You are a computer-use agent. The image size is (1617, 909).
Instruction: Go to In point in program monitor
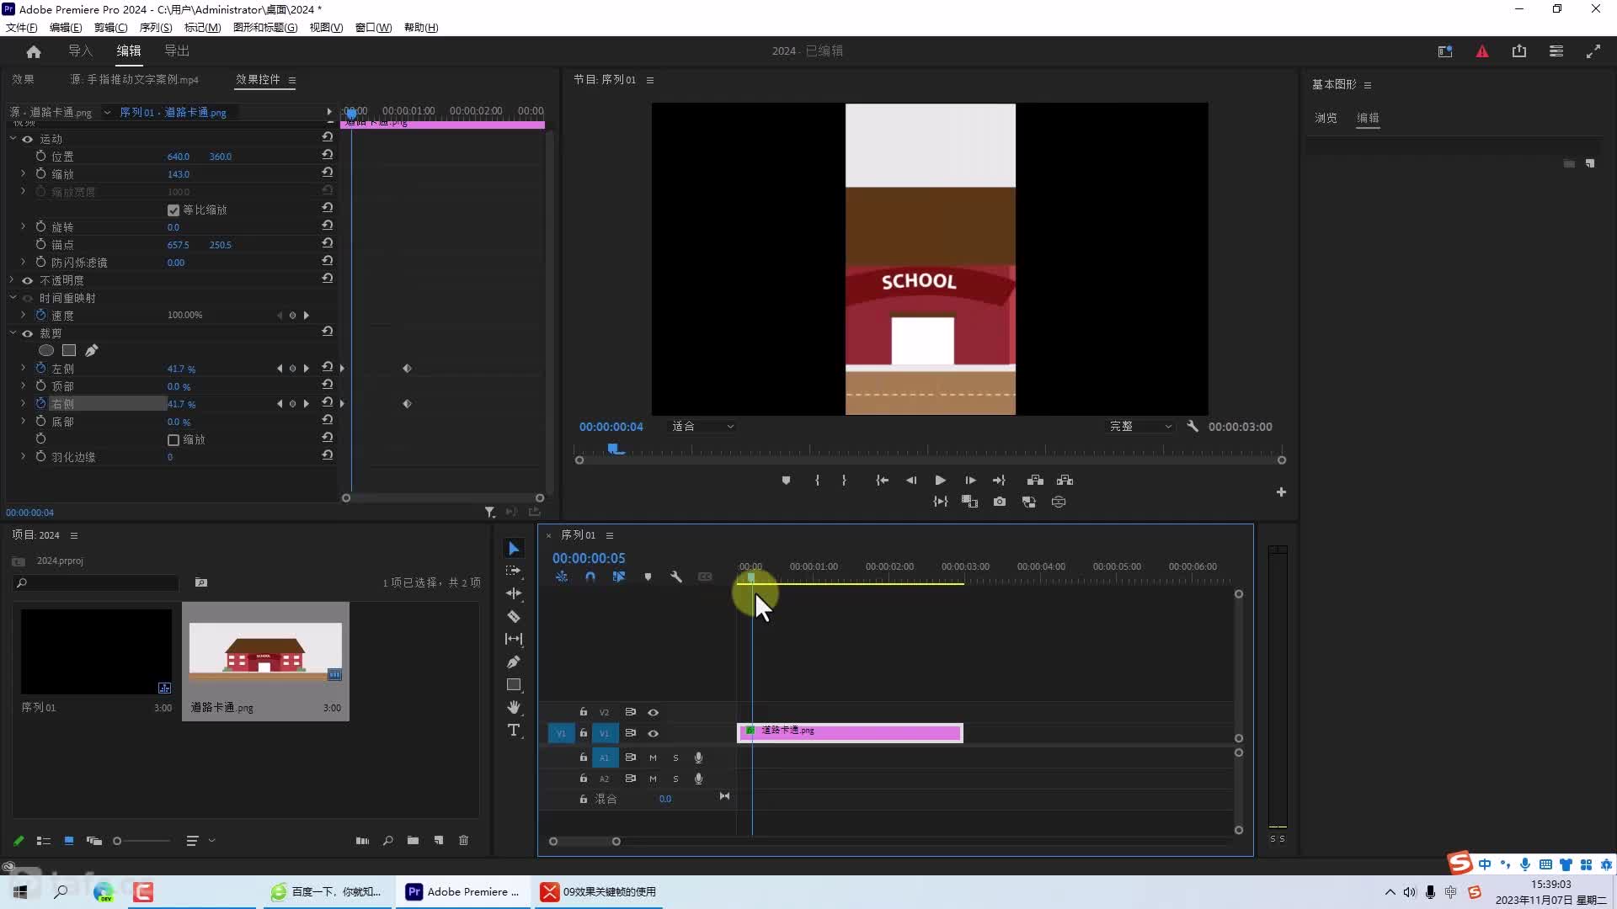click(x=882, y=480)
